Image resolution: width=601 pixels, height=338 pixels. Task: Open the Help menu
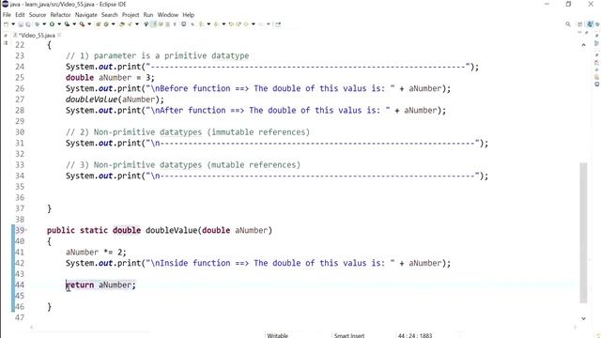188,15
